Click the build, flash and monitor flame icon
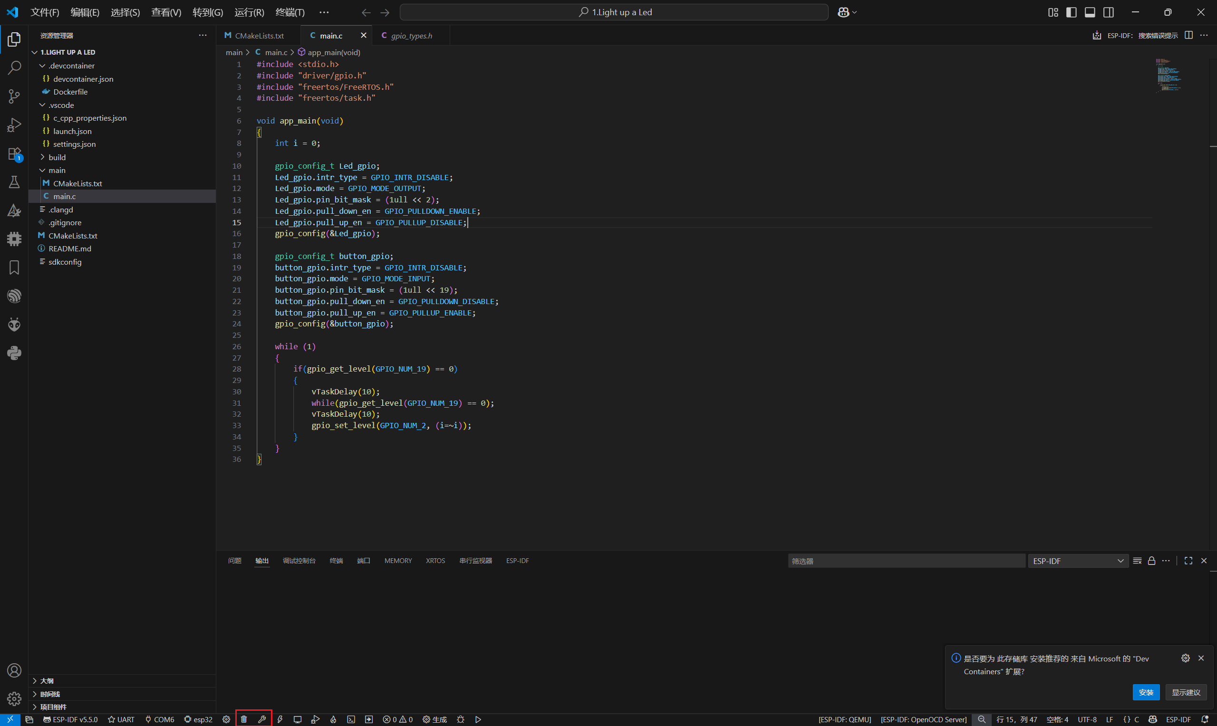 [x=333, y=719]
